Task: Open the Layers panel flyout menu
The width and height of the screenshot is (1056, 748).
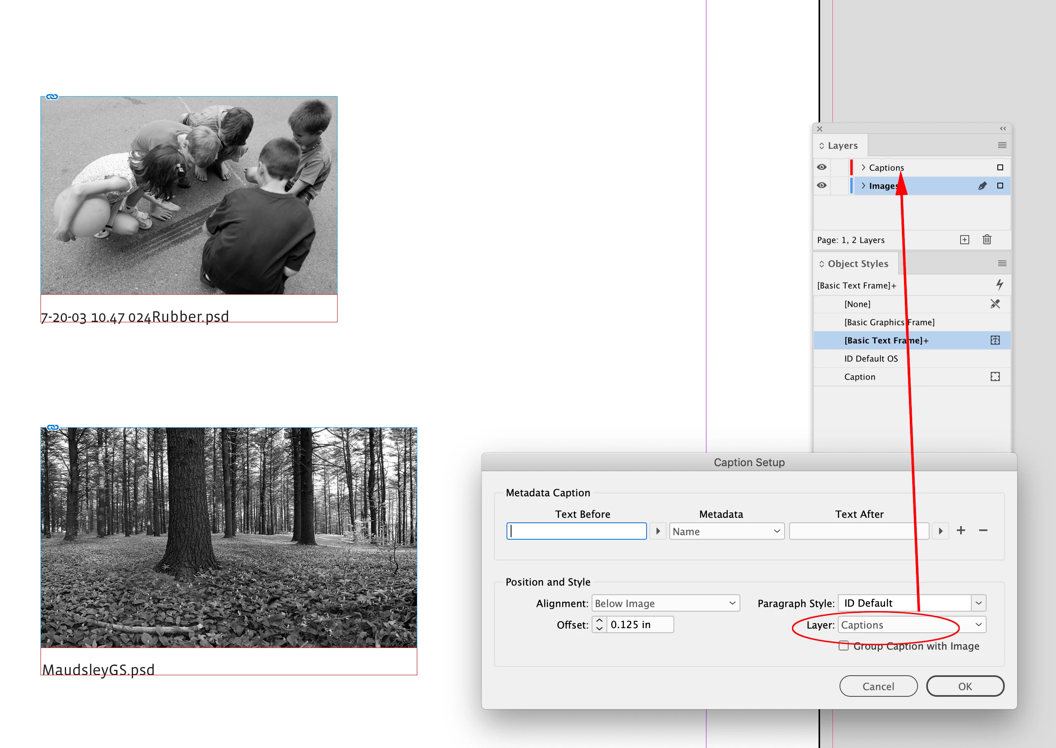Action: pyautogui.click(x=1002, y=145)
